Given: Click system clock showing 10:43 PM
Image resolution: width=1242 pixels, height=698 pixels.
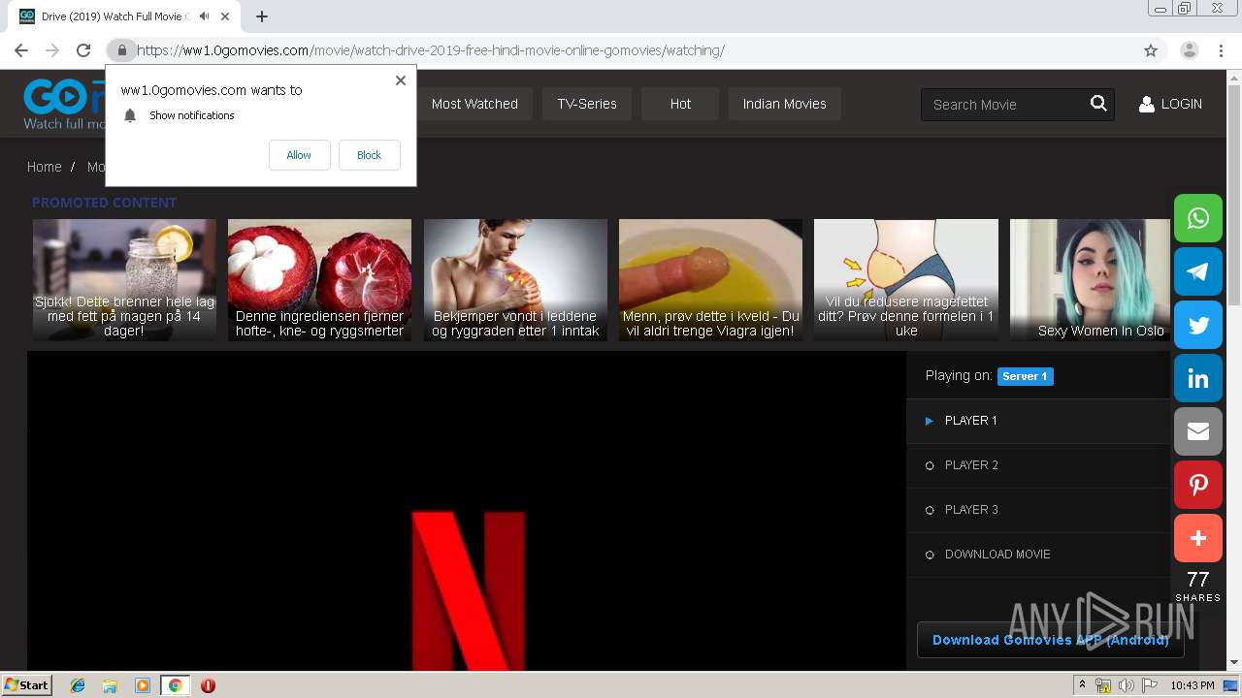Looking at the screenshot, I should point(1192,685).
